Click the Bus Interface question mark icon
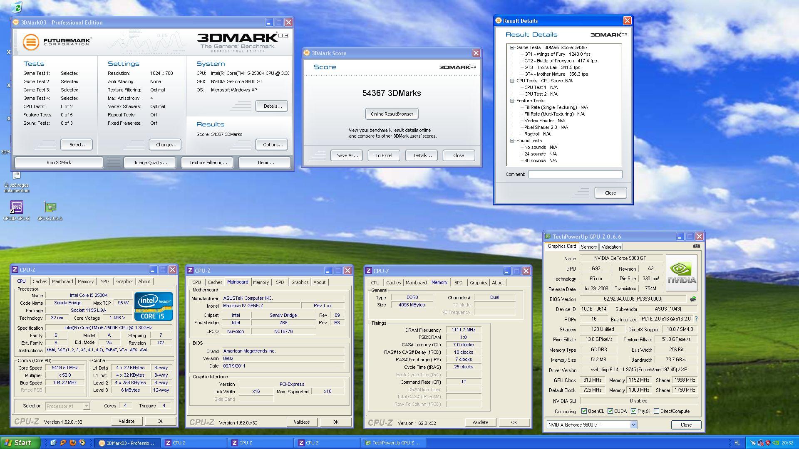799x449 pixels. (696, 319)
